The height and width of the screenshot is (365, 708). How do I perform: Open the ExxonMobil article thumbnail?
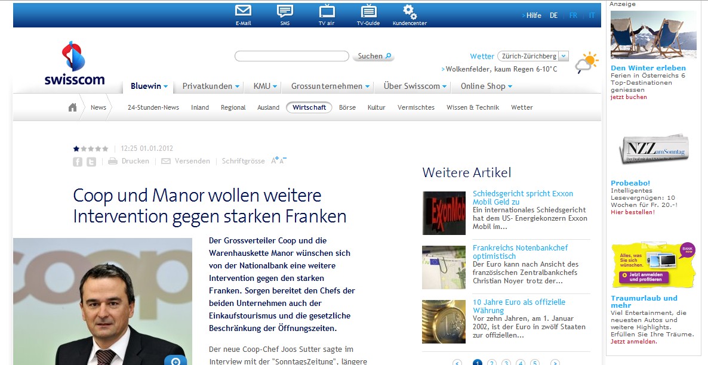[x=444, y=213]
